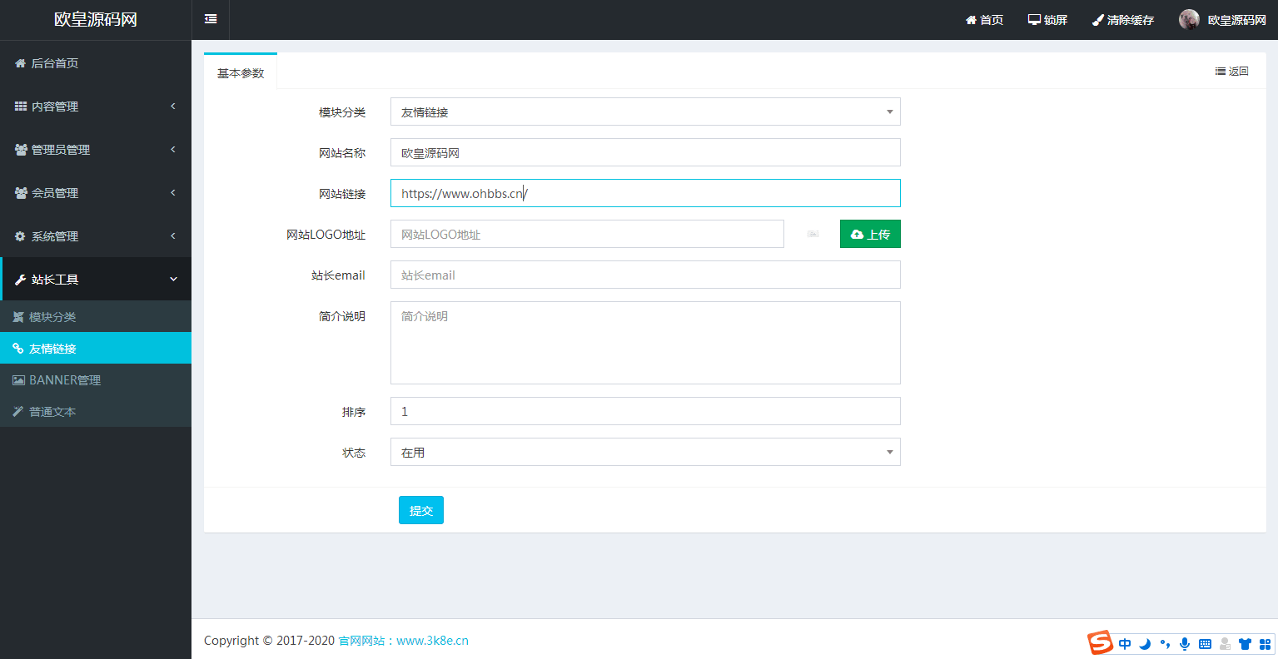The image size is (1278, 659).
Task: Click the small image preview icon beside upload
Action: (813, 235)
